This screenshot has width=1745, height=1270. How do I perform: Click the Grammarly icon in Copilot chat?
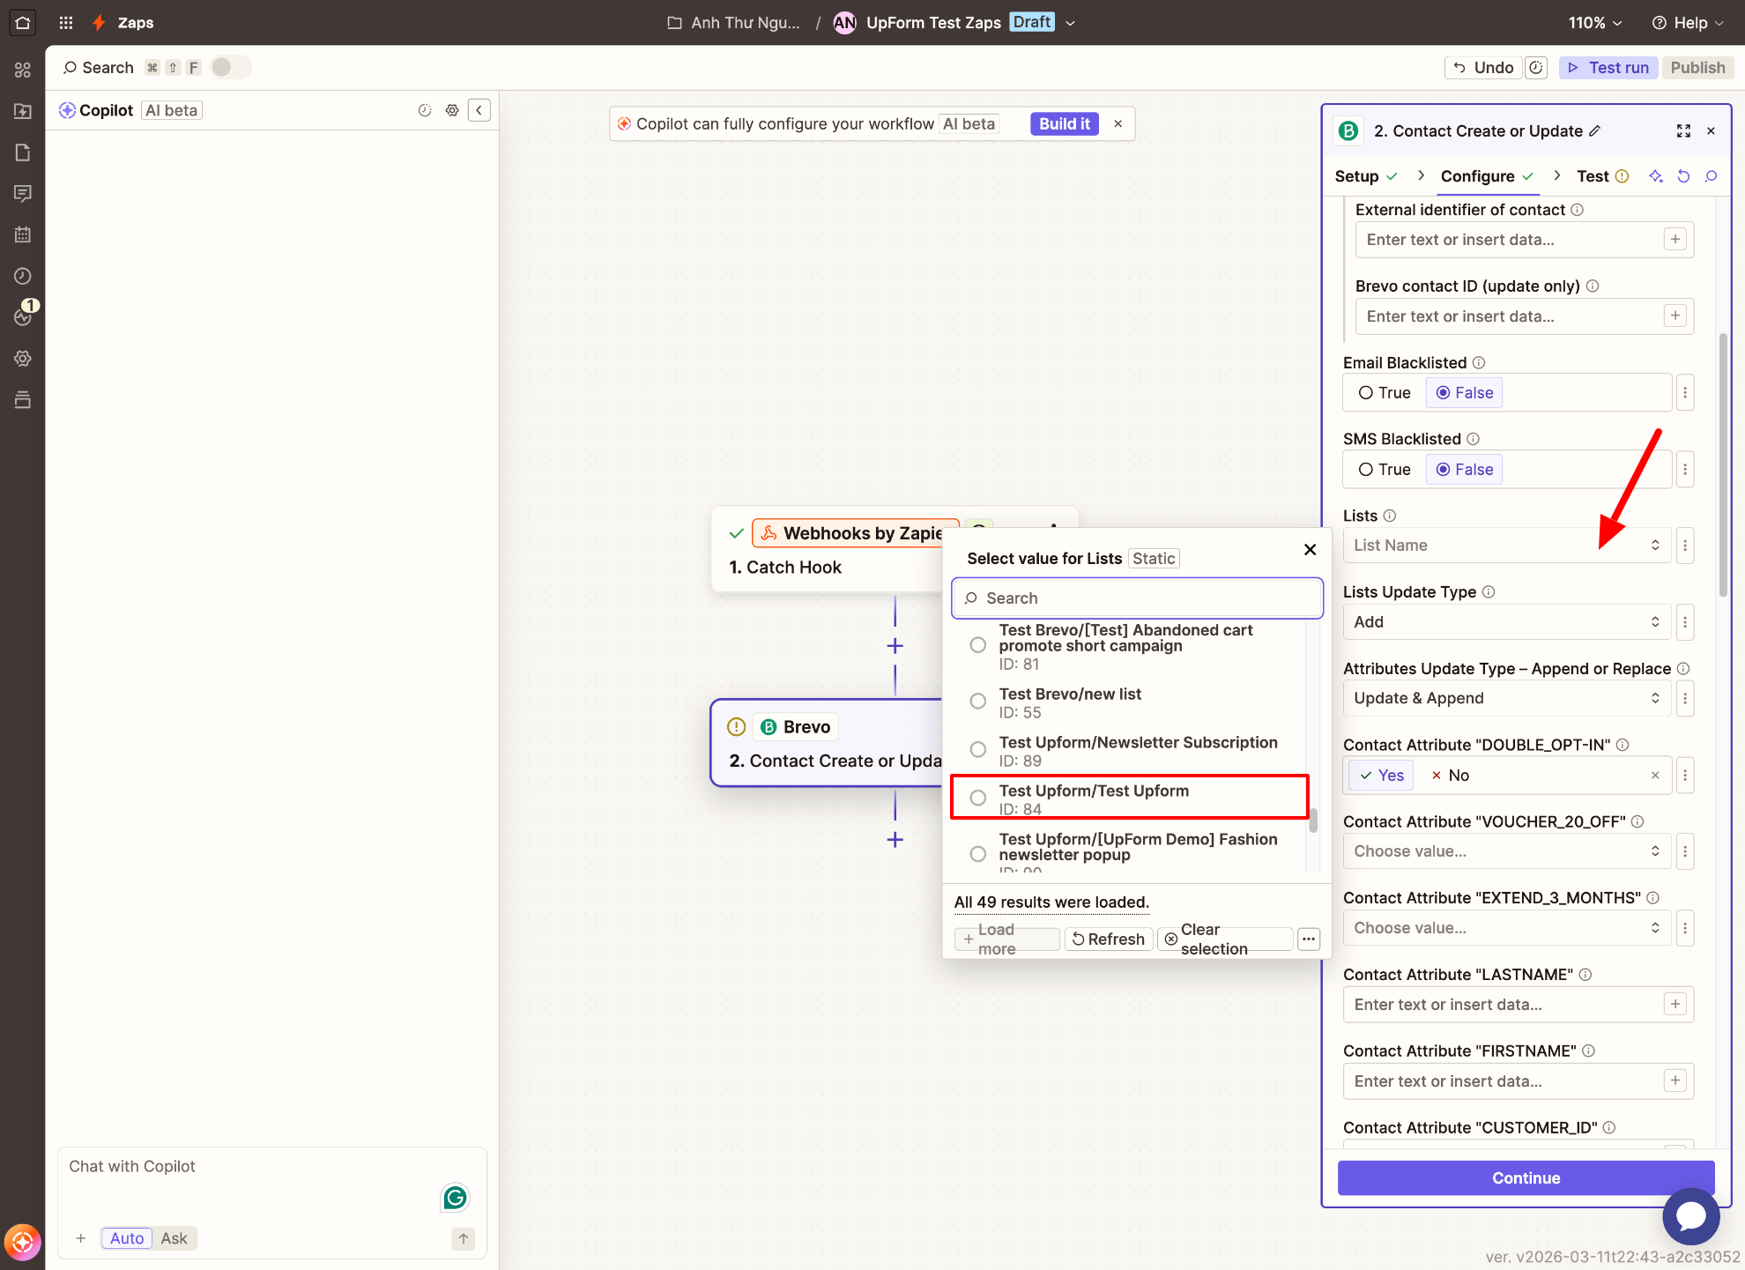(455, 1197)
